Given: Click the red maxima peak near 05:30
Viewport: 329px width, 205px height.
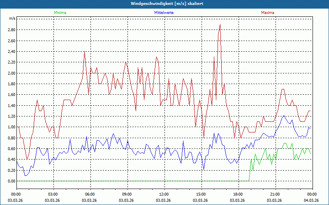Looking at the screenshot, I should click(x=84, y=52).
